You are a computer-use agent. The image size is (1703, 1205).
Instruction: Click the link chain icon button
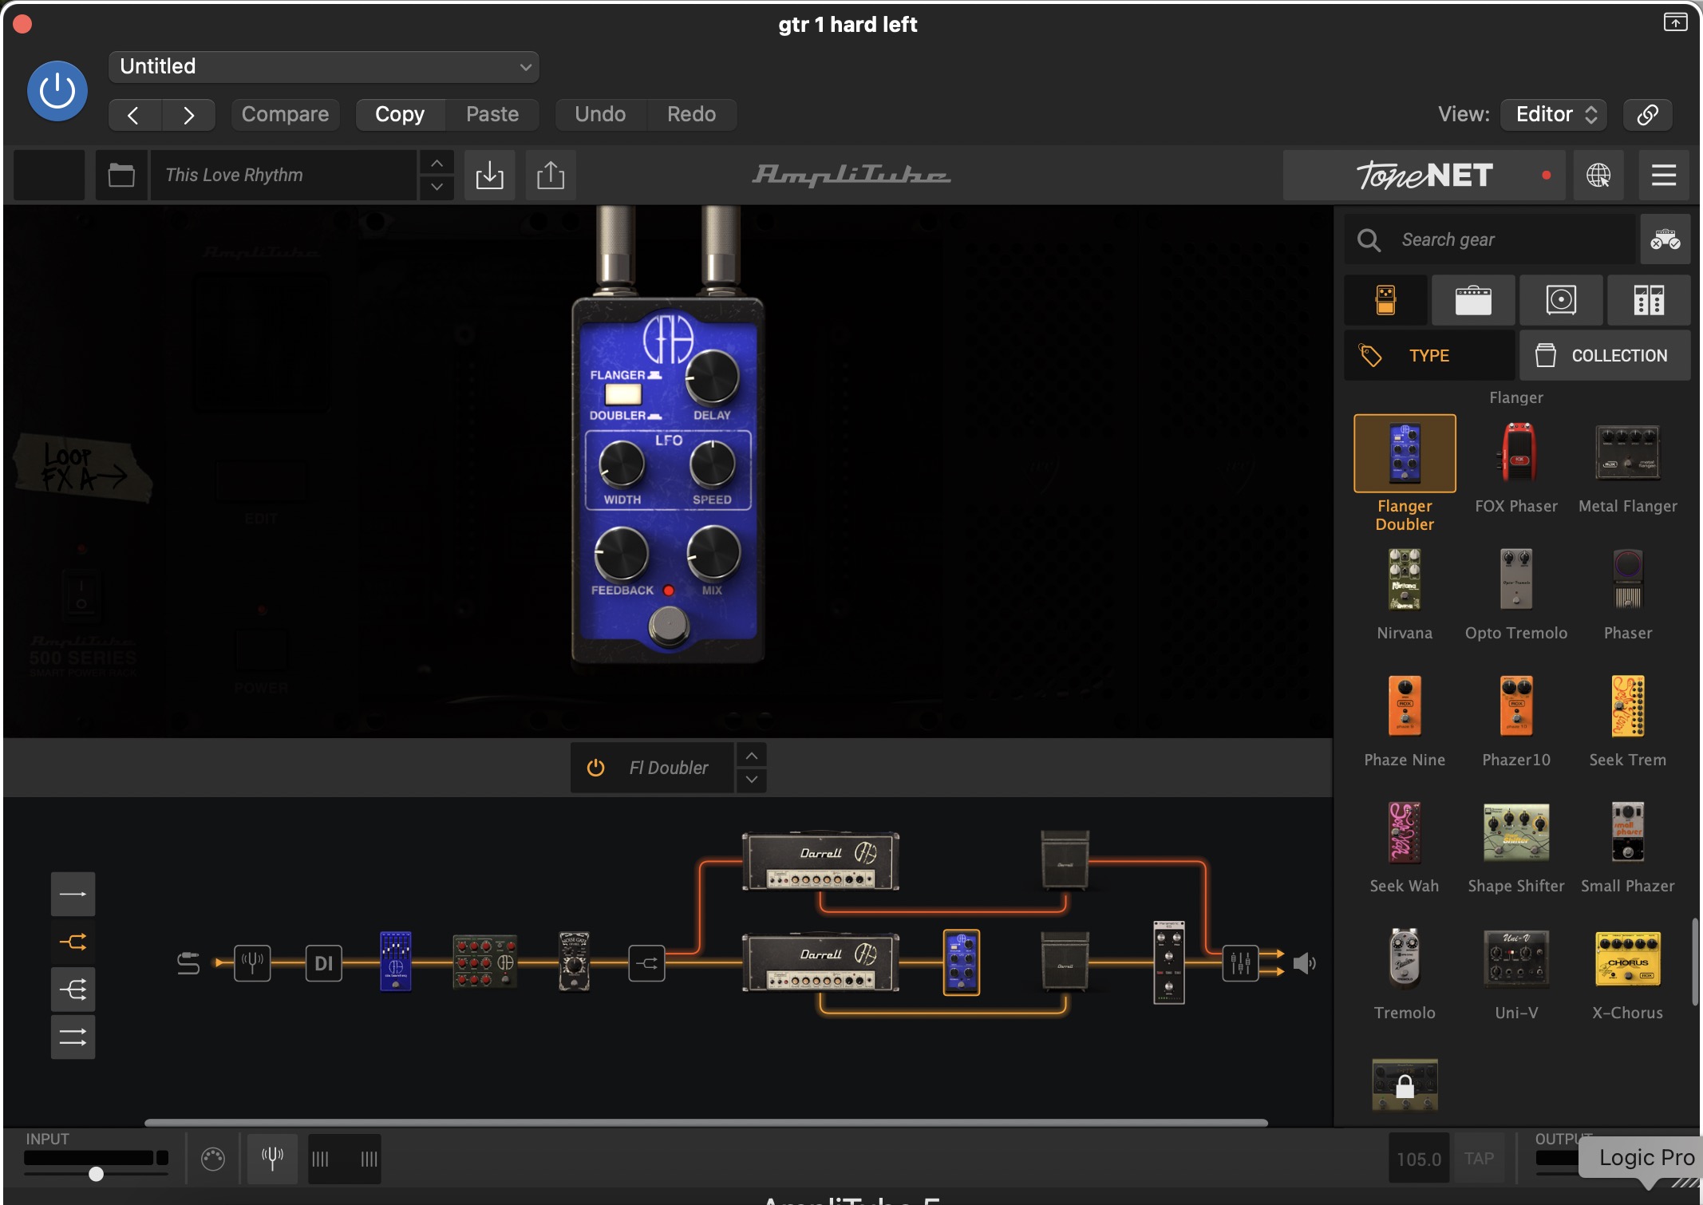click(x=1648, y=114)
